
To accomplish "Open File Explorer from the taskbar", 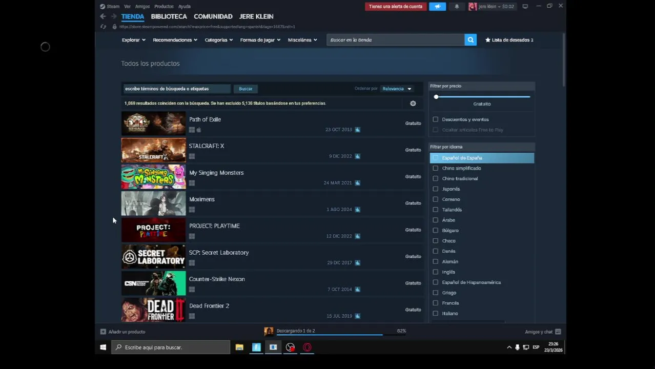I will coord(239,347).
